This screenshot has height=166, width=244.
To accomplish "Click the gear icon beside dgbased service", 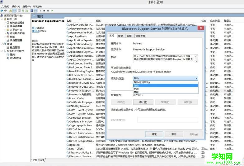I will [68, 145].
